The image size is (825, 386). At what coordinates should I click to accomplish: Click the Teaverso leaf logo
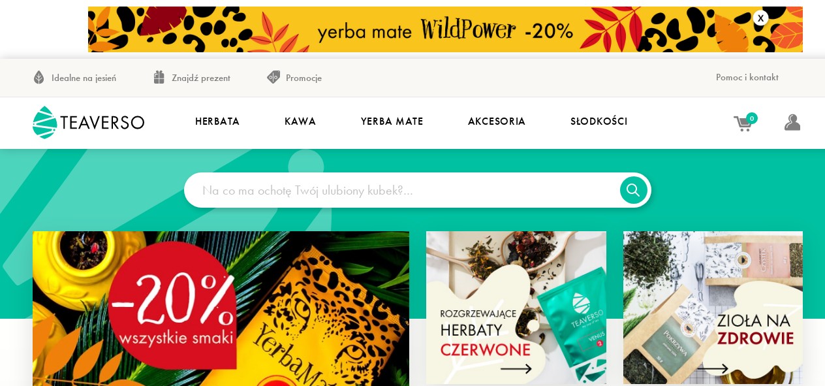pos(45,122)
